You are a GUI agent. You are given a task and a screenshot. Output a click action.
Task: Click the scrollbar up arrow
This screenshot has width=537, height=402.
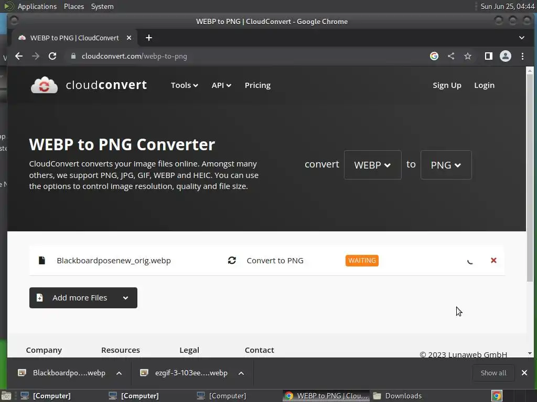pos(530,71)
